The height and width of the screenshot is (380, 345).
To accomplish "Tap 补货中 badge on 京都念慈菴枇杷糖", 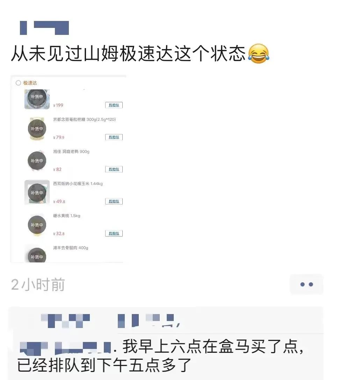I will (x=37, y=129).
